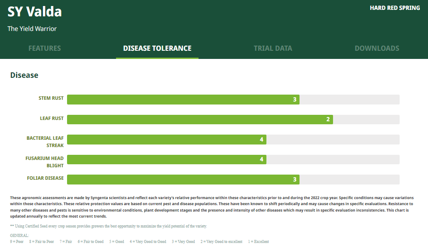Switch to the Trial Data tab
This screenshot has width=428, height=252.
pos(273,48)
